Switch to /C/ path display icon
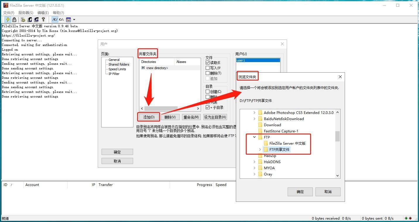The image size is (419, 222). click(x=55, y=20)
